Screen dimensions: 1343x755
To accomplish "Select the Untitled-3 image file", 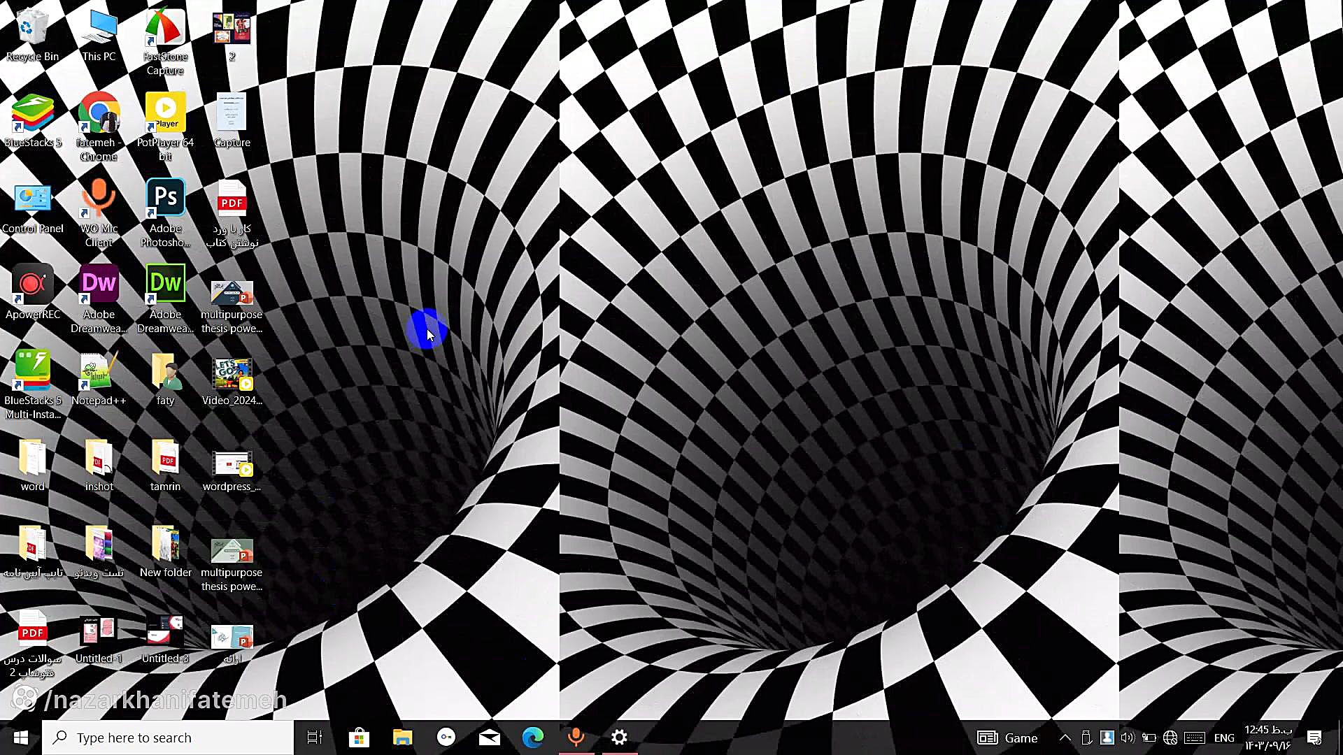I will point(165,639).
